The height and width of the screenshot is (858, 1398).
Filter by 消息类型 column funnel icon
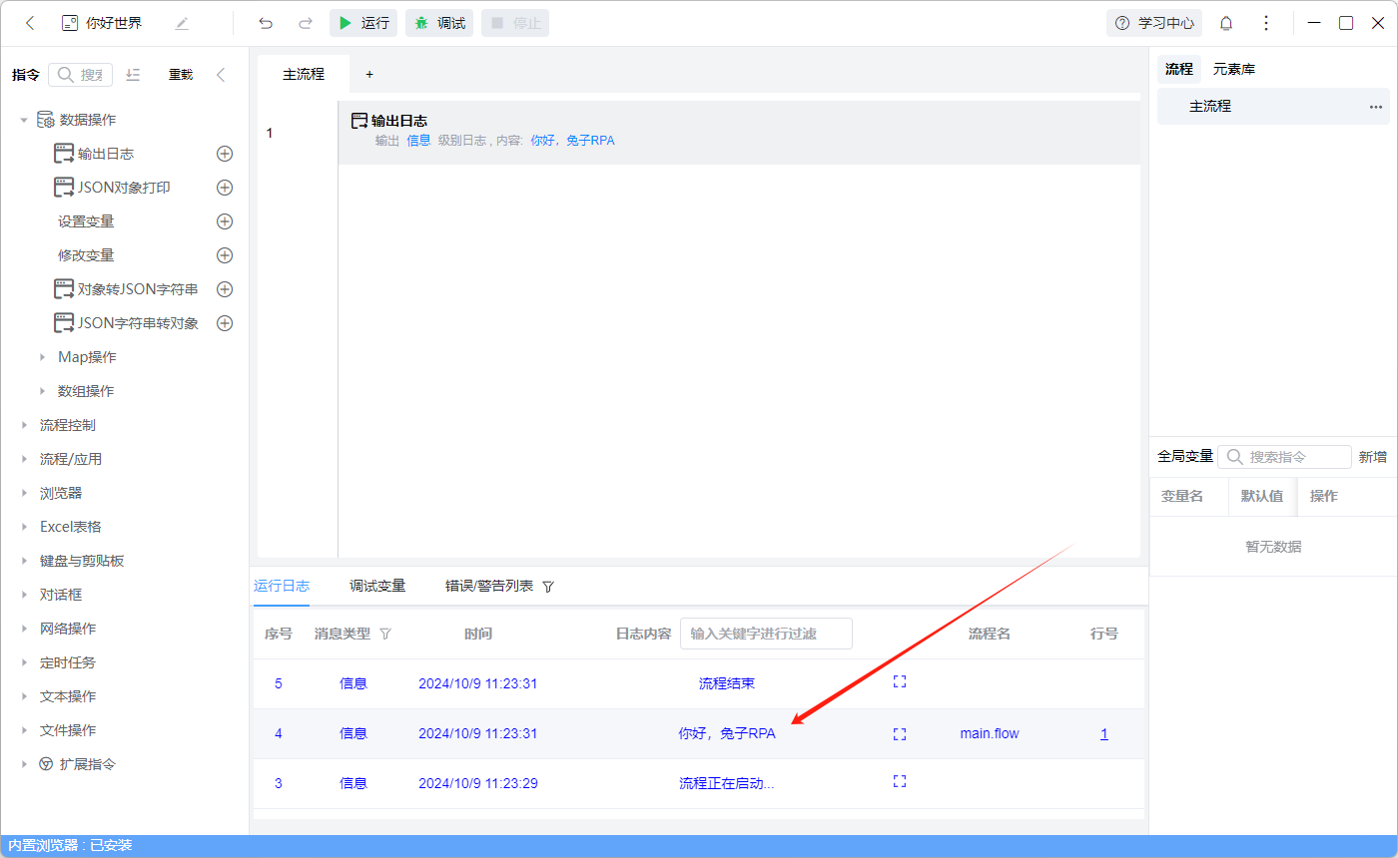click(386, 634)
